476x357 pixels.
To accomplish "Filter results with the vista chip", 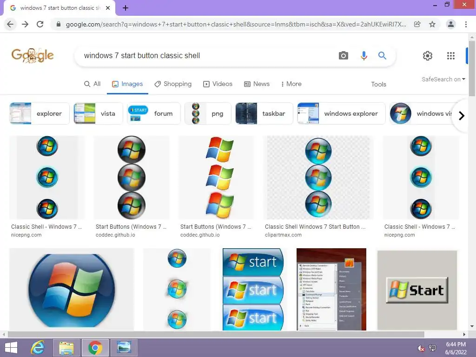I will point(98,113).
